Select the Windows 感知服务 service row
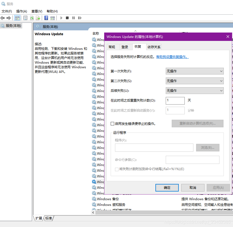233x227 pixels. tap(162, 205)
